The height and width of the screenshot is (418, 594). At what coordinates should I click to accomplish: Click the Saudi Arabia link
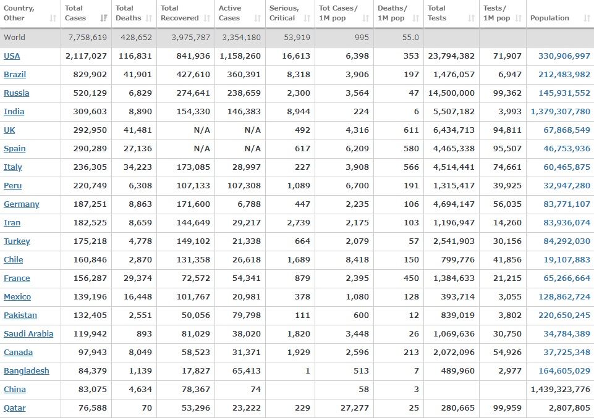[28, 334]
